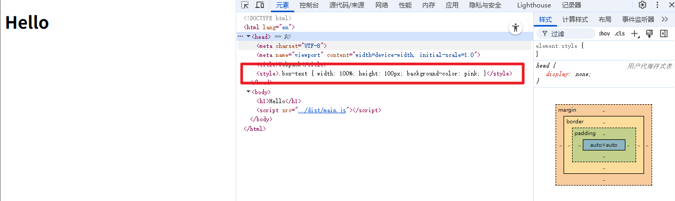Focus the 过滤 styles filter field

tap(566, 33)
